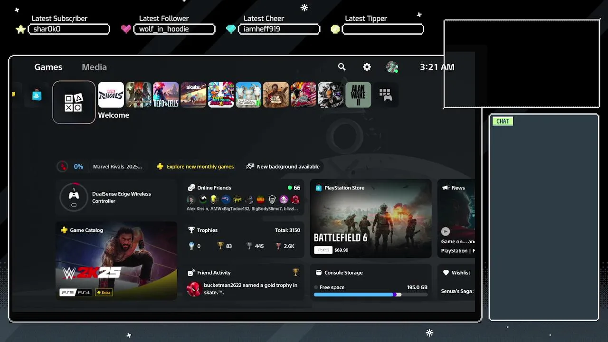Click the gold trophy icon in Friend Activity

tap(295, 272)
